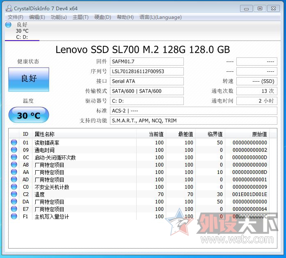Click the 当前值 column header
The height and width of the screenshot is (258, 286).
click(x=151, y=134)
